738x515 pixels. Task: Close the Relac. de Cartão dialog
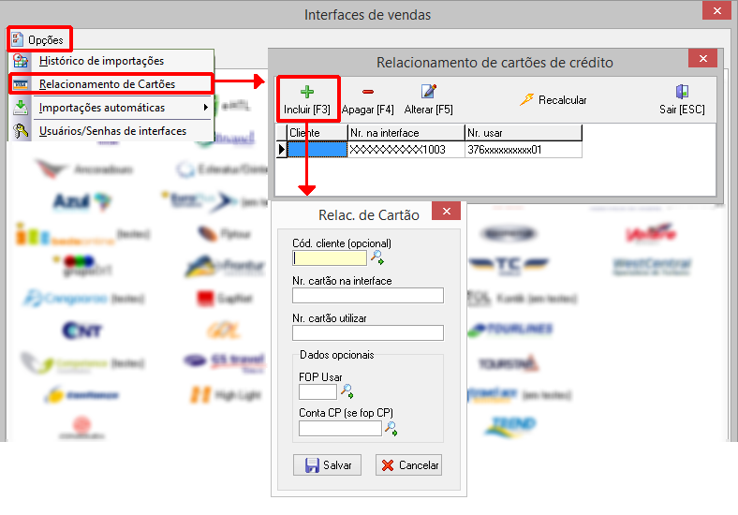446,211
